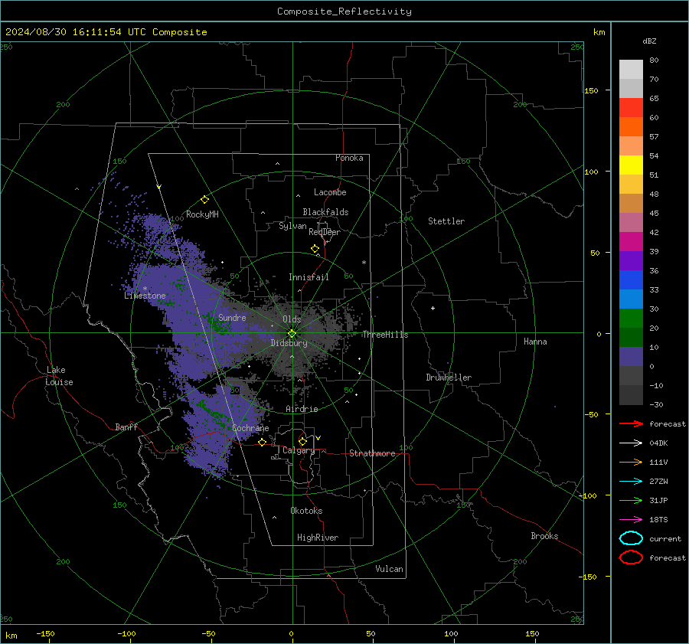Click the Vulcan label

389,569
